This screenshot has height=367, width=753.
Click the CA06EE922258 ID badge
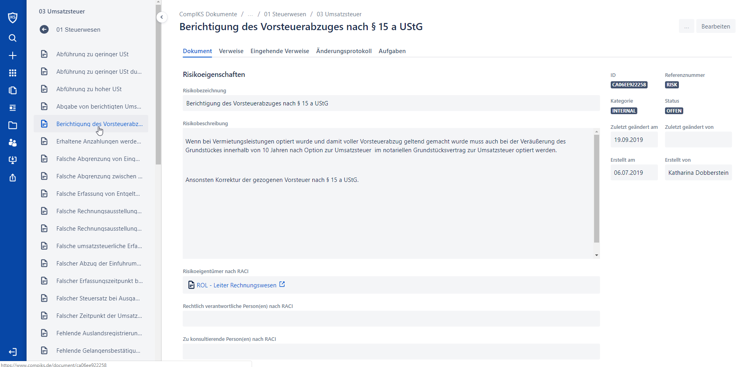pyautogui.click(x=629, y=85)
